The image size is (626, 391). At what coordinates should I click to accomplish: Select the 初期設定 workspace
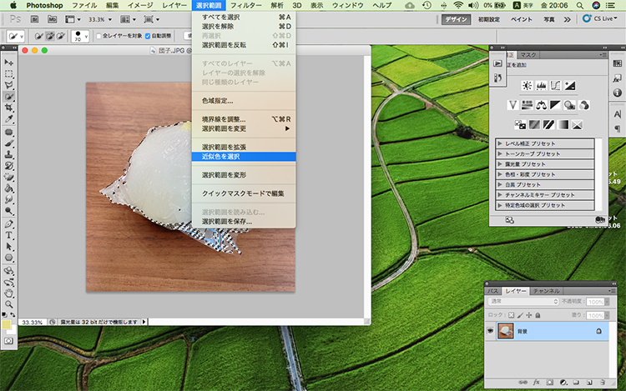click(x=489, y=19)
